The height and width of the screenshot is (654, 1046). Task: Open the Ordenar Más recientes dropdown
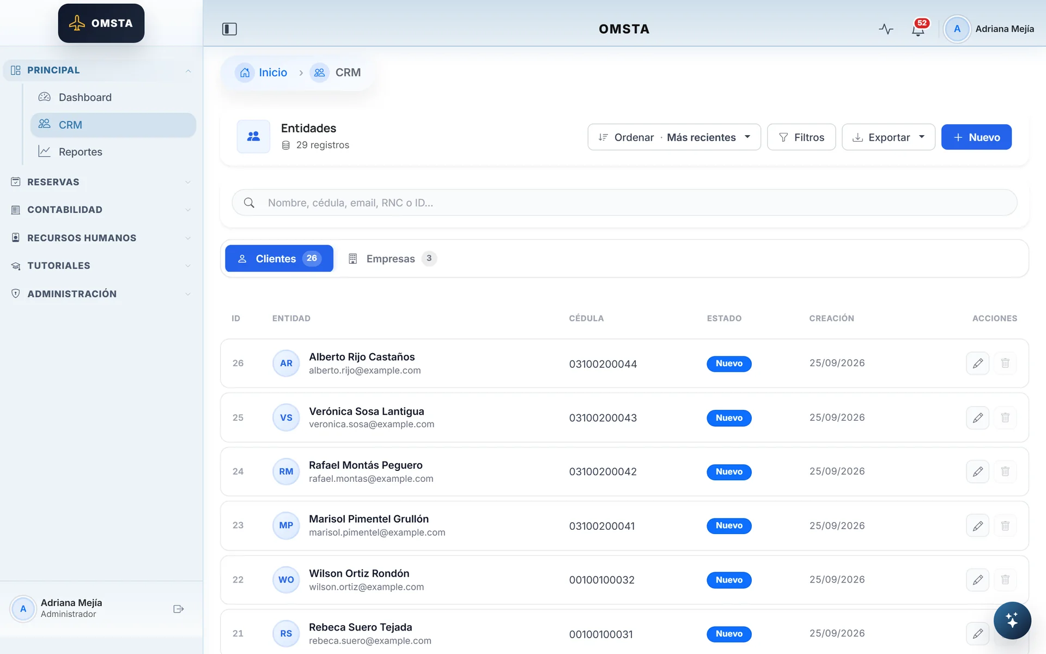pyautogui.click(x=674, y=137)
